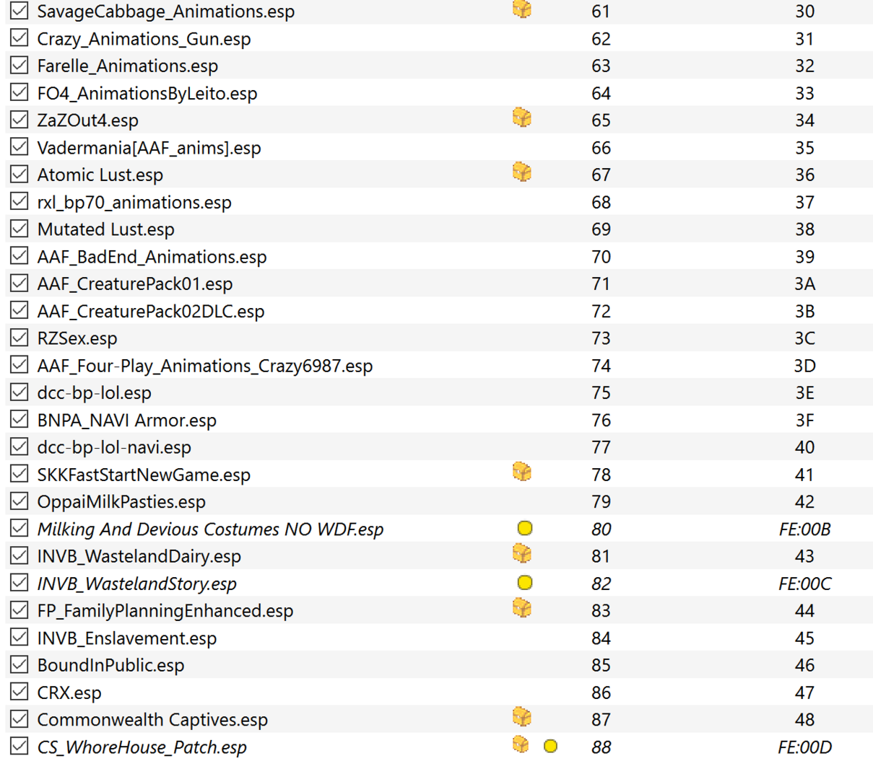The image size is (873, 779).
Task: Select CRX.esp plugin name
Action: 69,692
